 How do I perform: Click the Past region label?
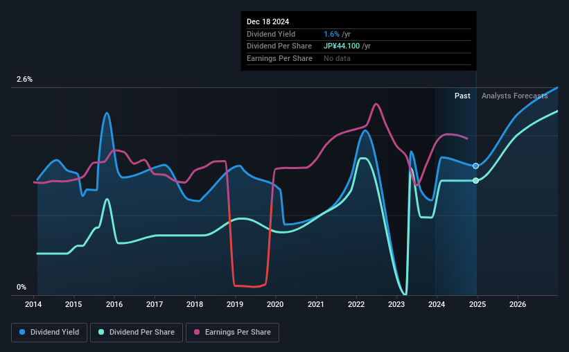462,96
